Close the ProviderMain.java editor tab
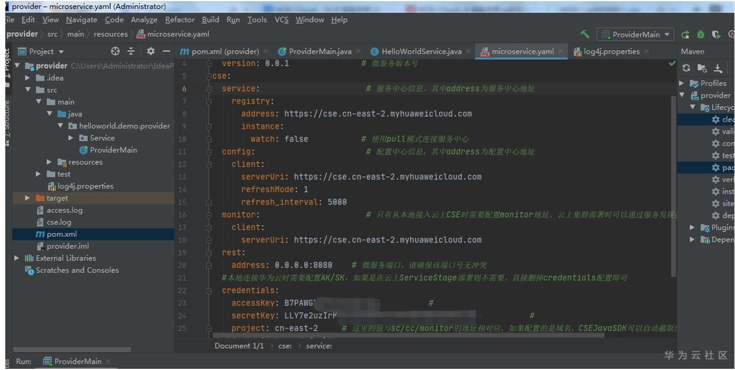Image resolution: width=735 pixels, height=370 pixels. coord(358,52)
